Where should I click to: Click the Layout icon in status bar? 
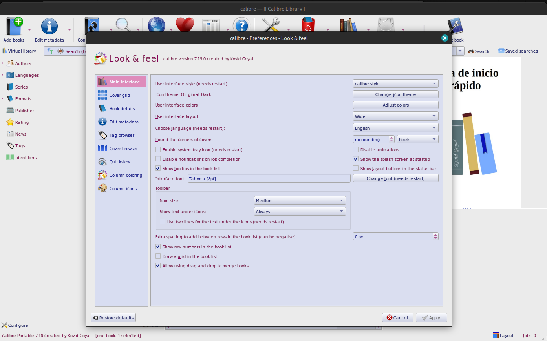(x=503, y=336)
